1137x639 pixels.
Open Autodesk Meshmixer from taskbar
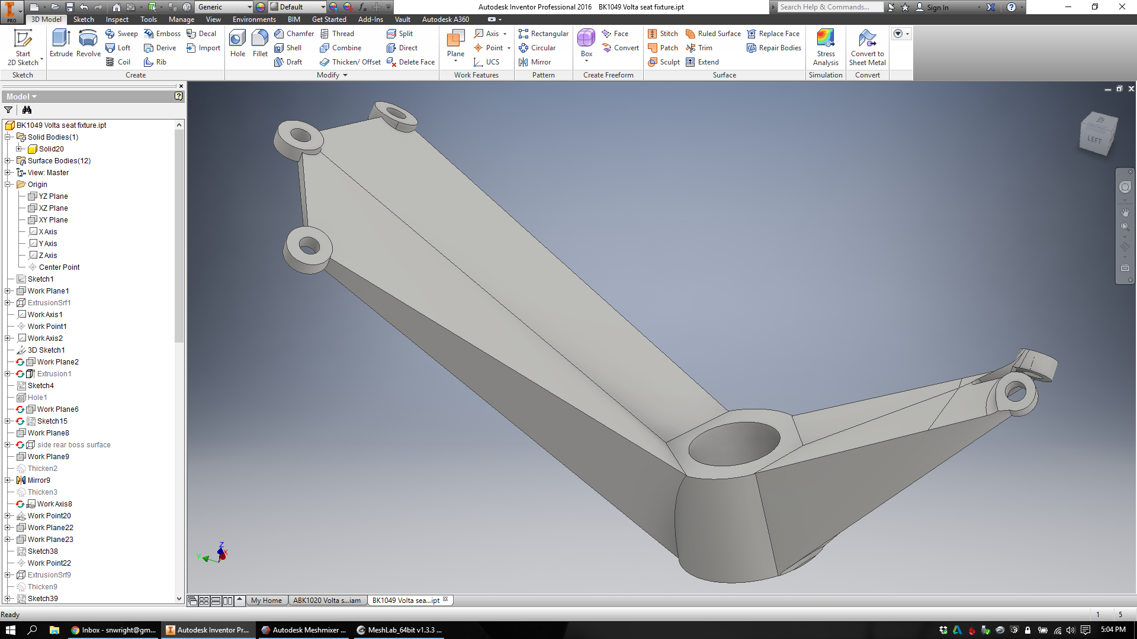click(x=304, y=630)
